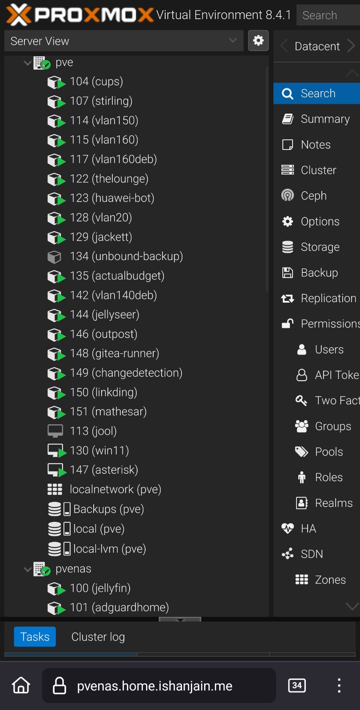The height and width of the screenshot is (710, 360).
Task: Select container 144 (jellyseer)
Action: (x=104, y=315)
